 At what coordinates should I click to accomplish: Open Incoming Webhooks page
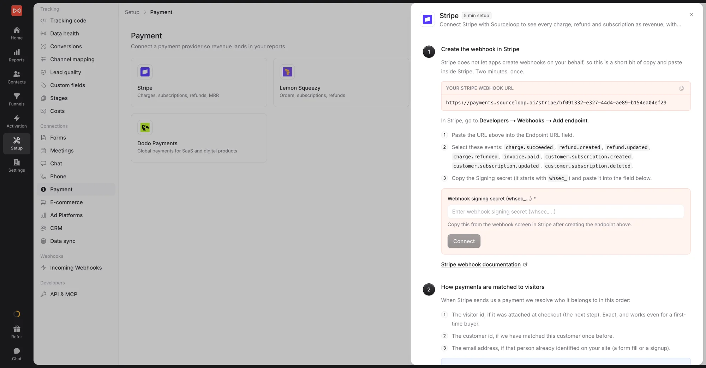(76, 268)
